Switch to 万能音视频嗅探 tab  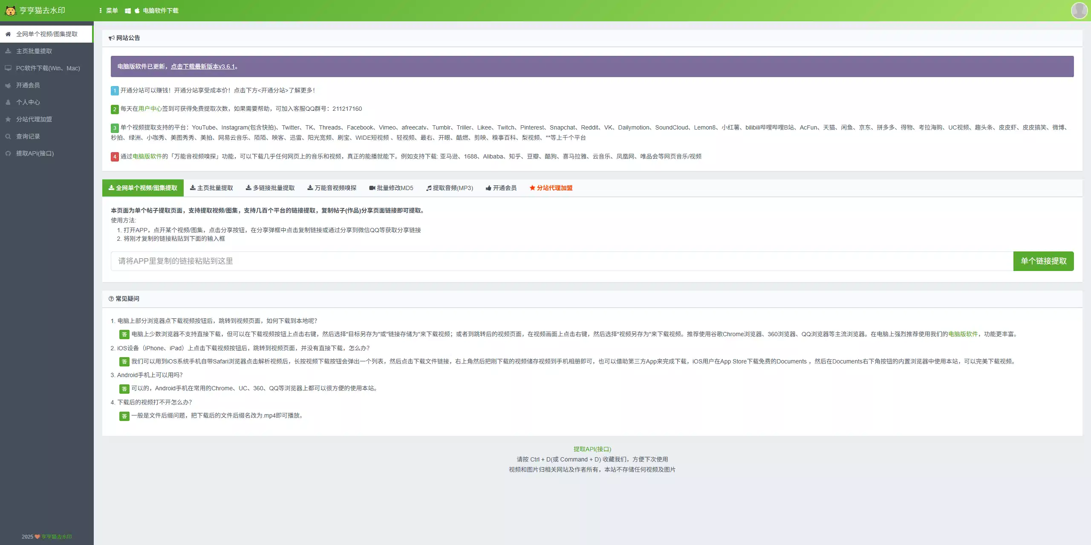pos(332,188)
